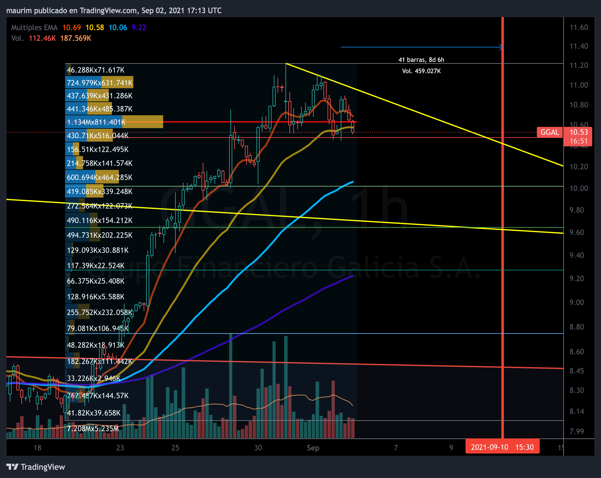
Task: Click the time axis label 9
Action: tap(451, 448)
